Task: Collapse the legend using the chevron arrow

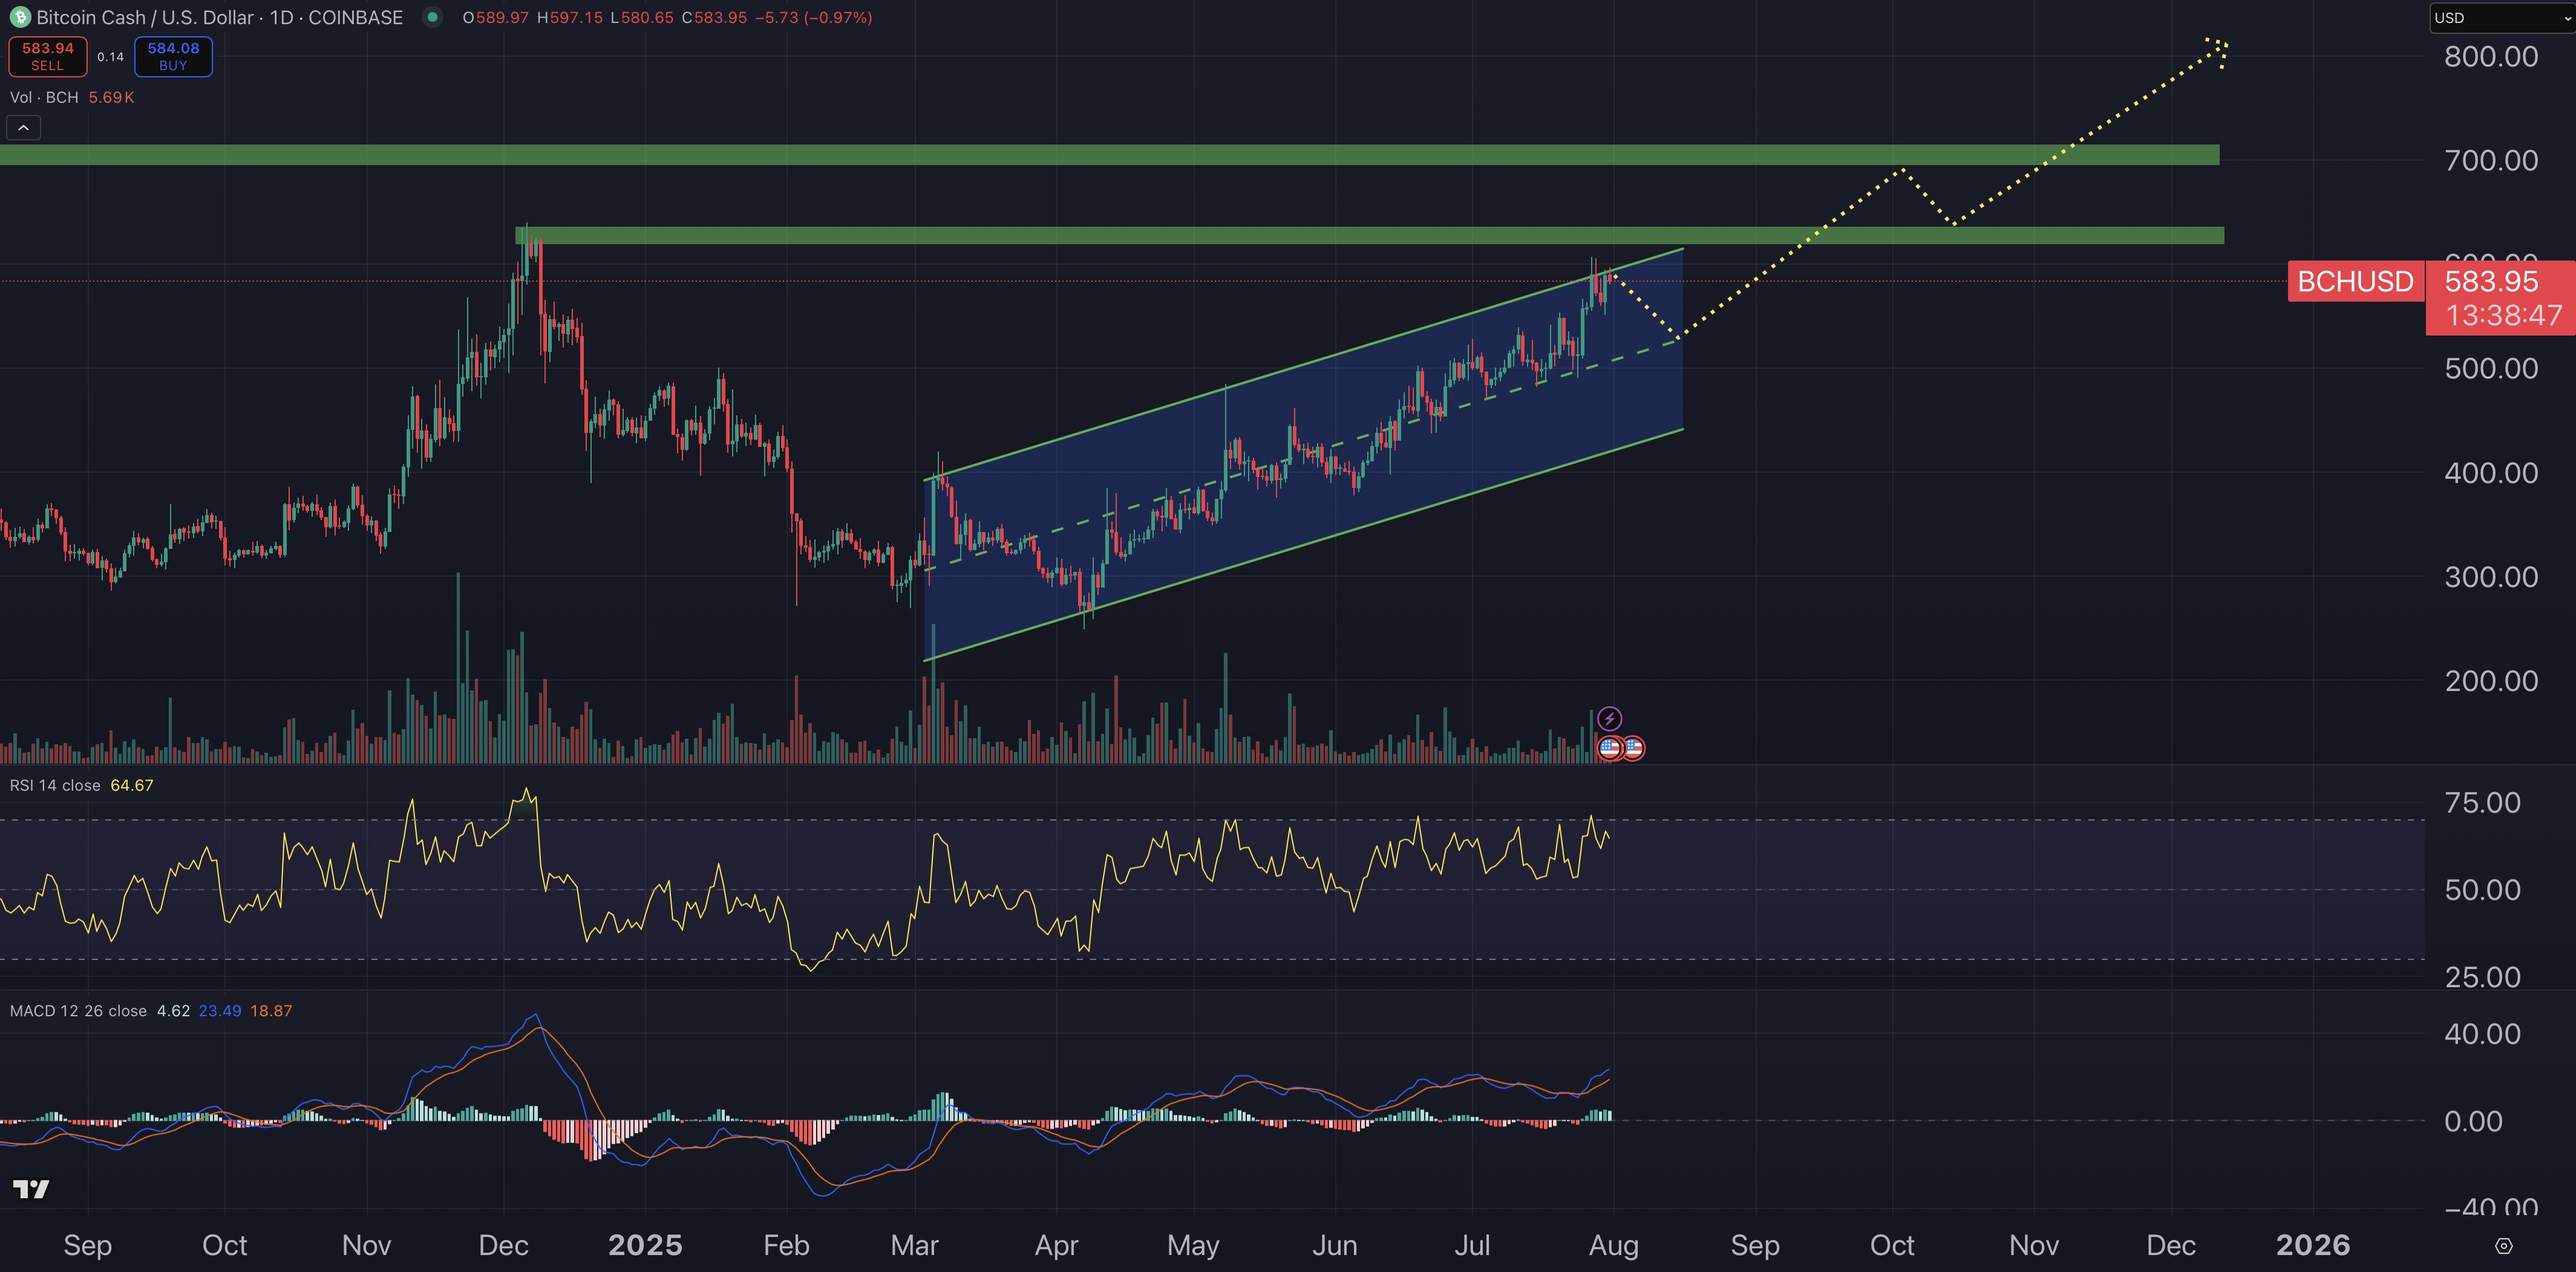Action: pyautogui.click(x=23, y=127)
